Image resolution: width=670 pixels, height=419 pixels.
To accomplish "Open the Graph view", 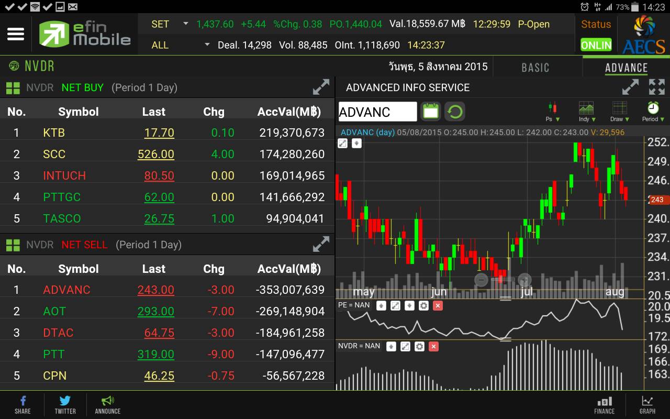I will 647,405.
